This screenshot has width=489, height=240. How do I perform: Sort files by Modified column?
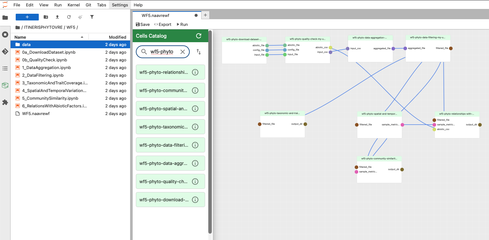[x=117, y=37]
